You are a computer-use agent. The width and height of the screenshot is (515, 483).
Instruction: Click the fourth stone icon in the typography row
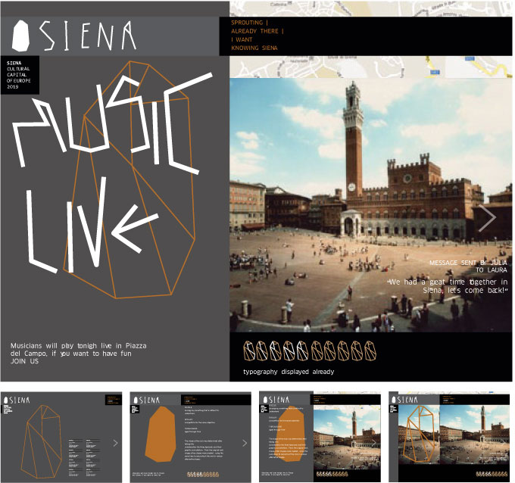[x=289, y=351]
